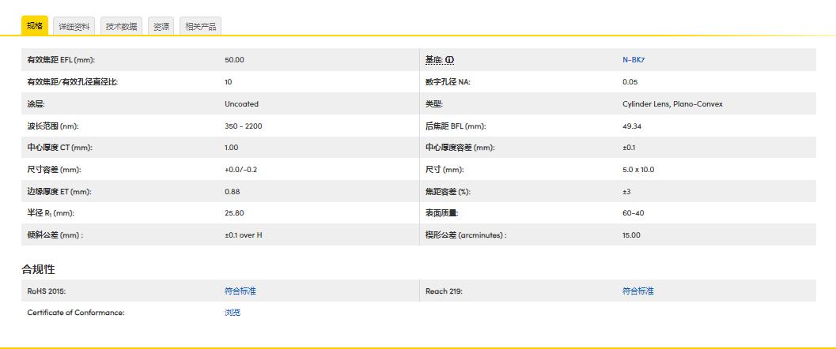
Task: Click the 基底 label with dotted underline
Action: click(x=433, y=60)
